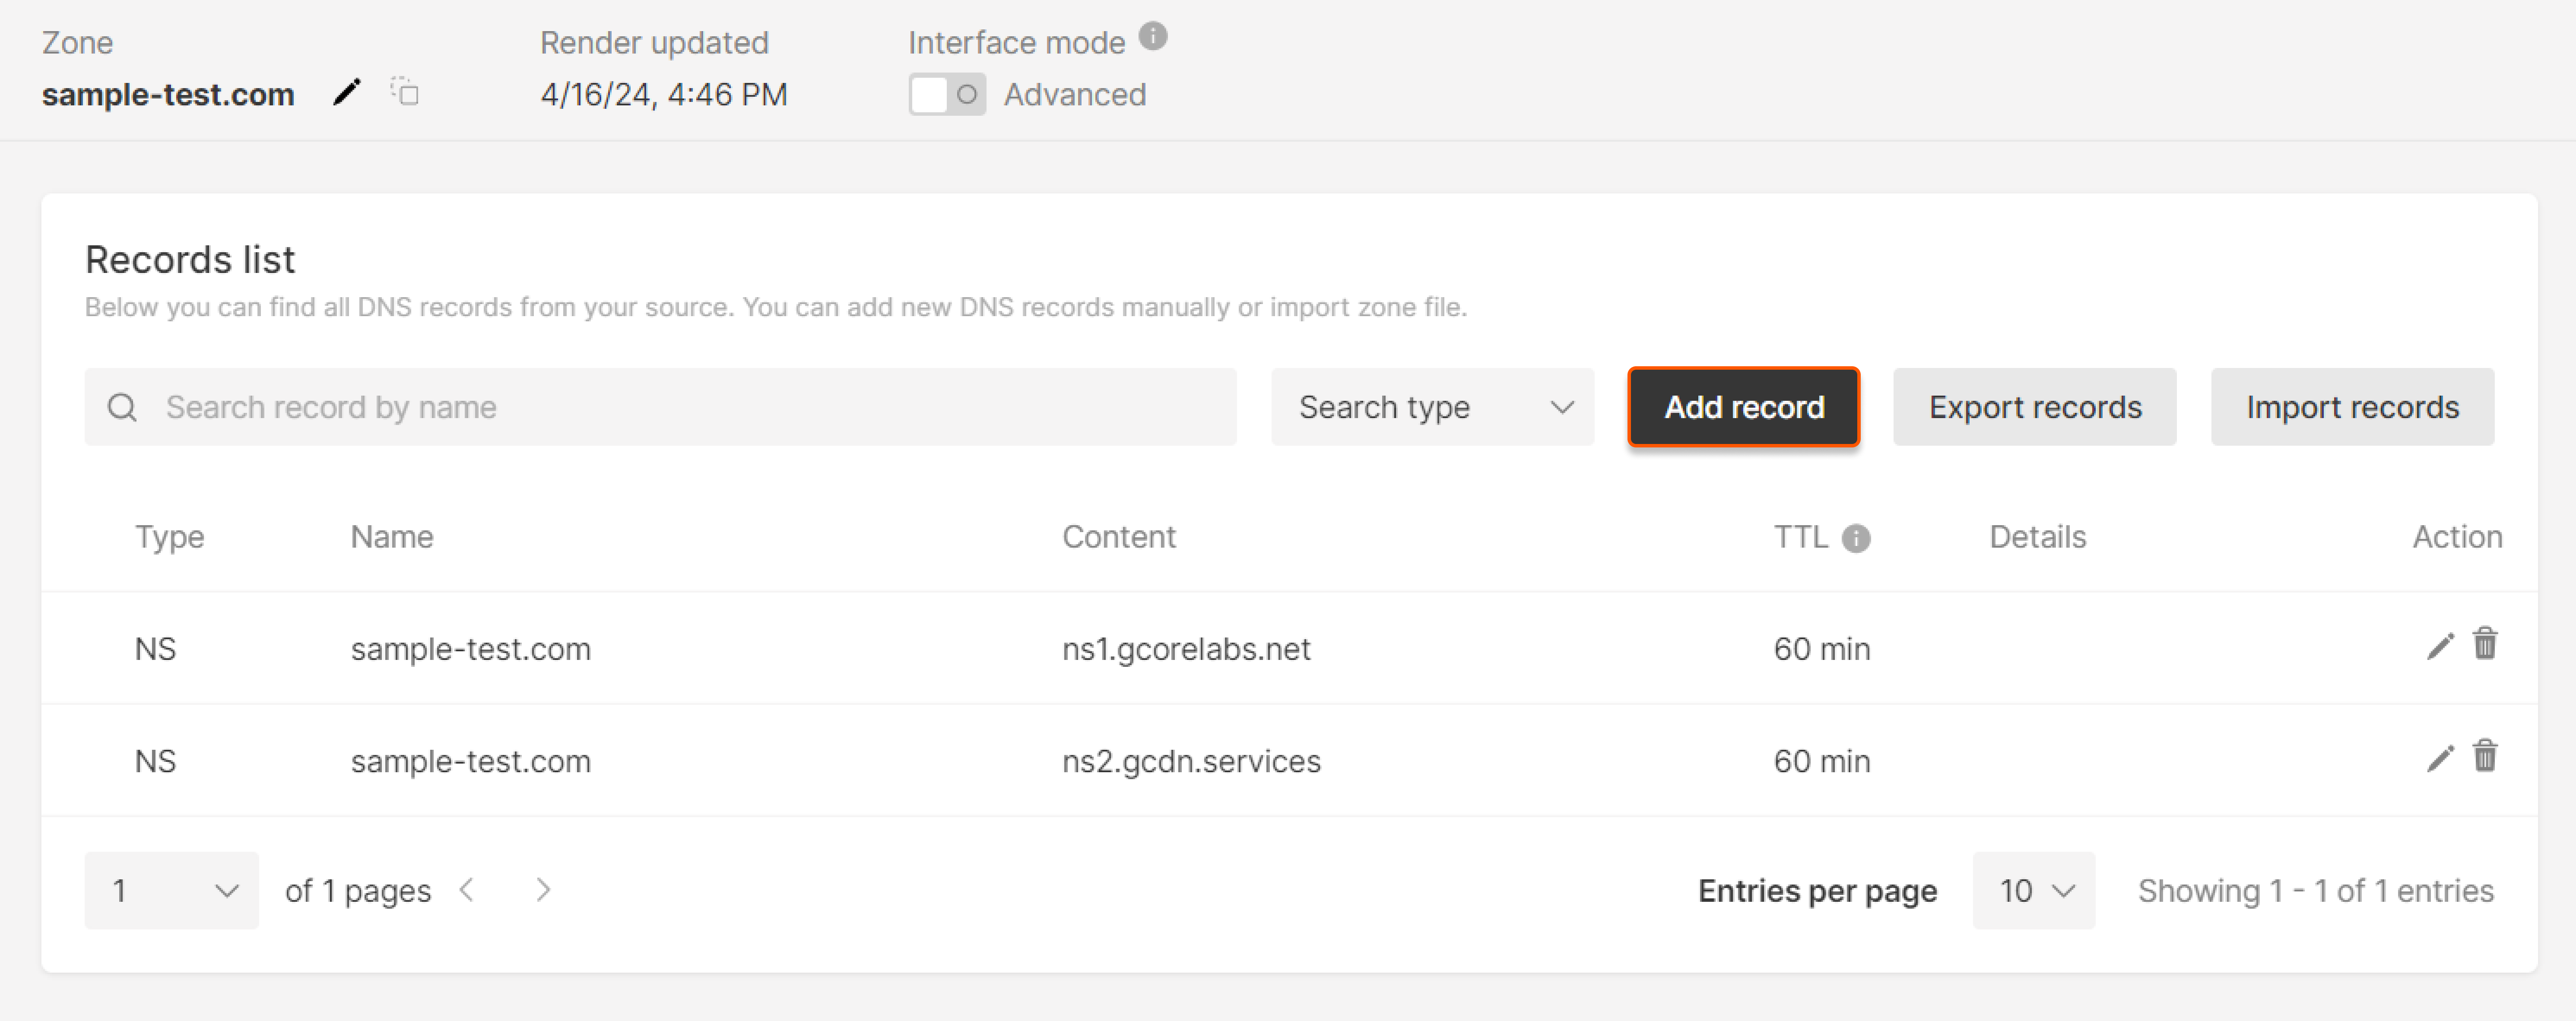The width and height of the screenshot is (2576, 1021).
Task: Go to the next page arrow
Action: [x=543, y=889]
